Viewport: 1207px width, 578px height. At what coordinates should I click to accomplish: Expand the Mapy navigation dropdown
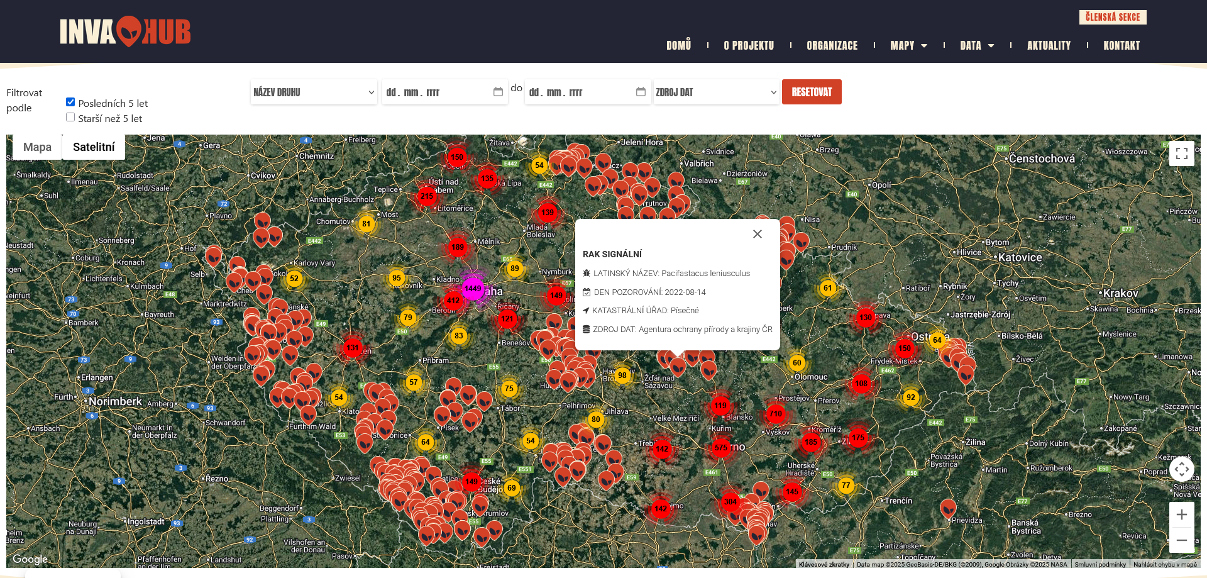908,45
